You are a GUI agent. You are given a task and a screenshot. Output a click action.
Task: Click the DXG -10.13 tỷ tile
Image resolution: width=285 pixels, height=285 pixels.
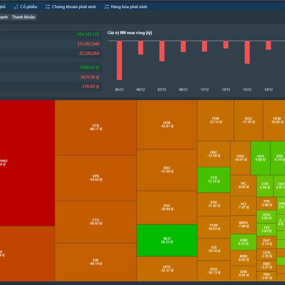[x=214, y=271]
